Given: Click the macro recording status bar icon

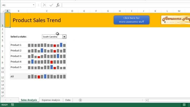Looking at the screenshot, I should (x=12, y=105).
